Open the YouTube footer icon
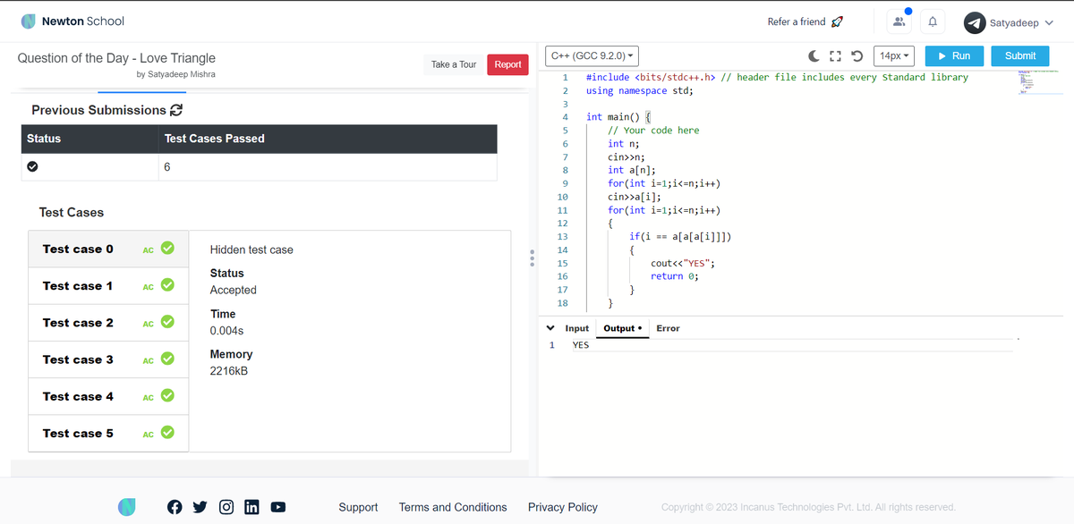 (278, 507)
